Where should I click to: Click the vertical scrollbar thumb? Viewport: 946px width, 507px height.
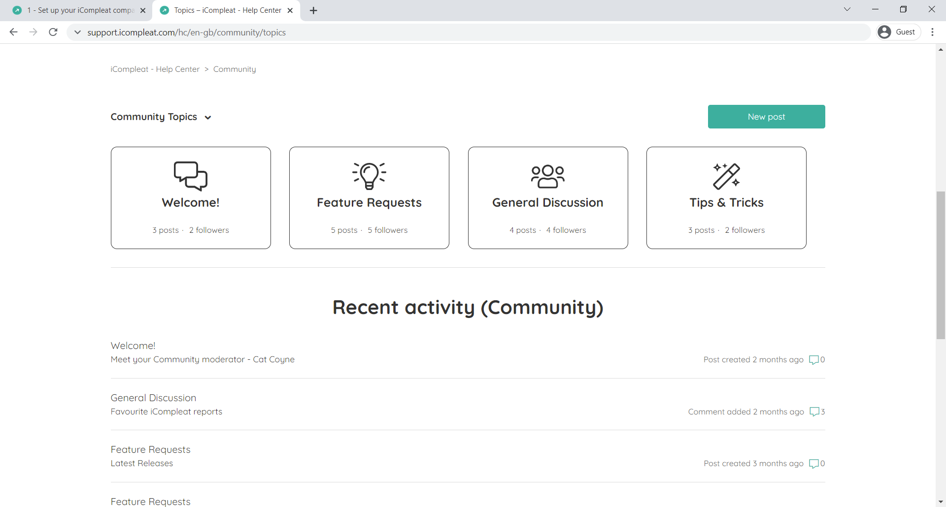pyautogui.click(x=941, y=266)
